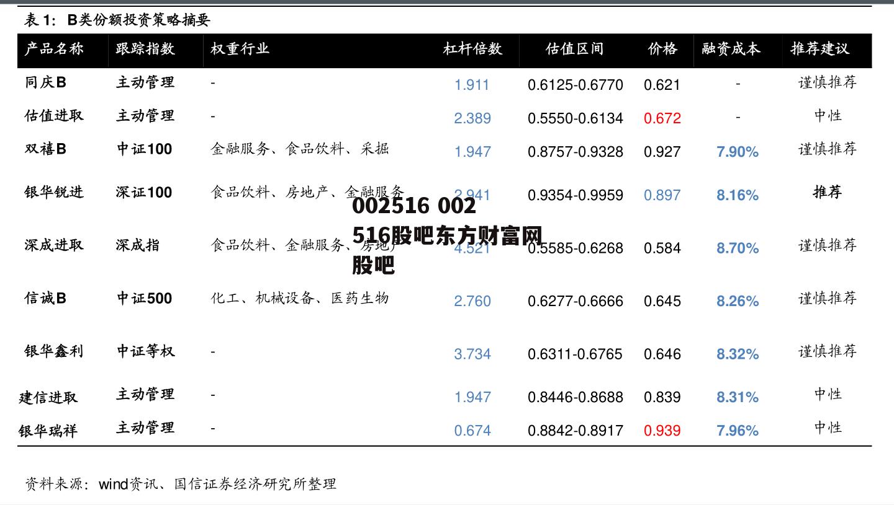
Task: Click tracking index "深证100"
Action: point(144,192)
